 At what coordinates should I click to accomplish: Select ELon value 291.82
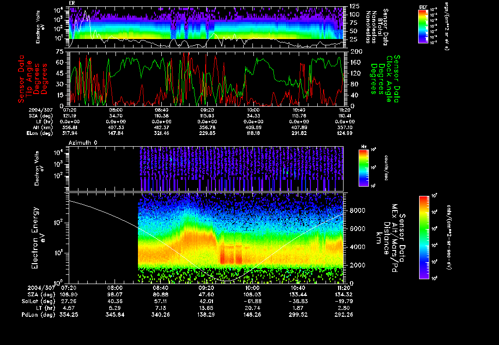(299, 133)
